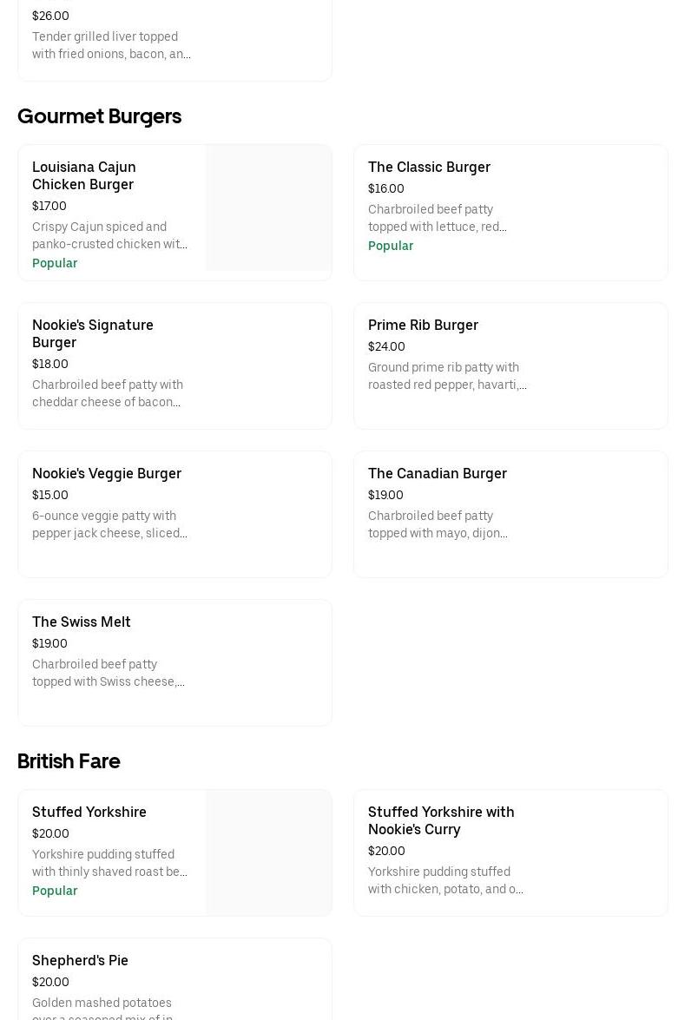Viewport: 698px width, 1020px height.
Task: Open the $26.00 grilled liver item card
Action: pyautogui.click(x=174, y=43)
